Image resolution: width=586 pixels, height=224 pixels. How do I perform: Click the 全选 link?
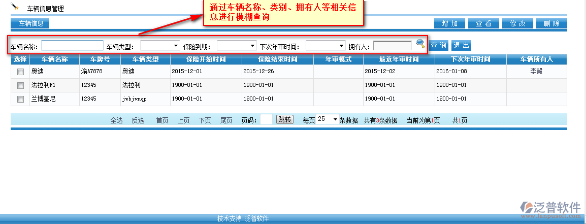click(116, 120)
